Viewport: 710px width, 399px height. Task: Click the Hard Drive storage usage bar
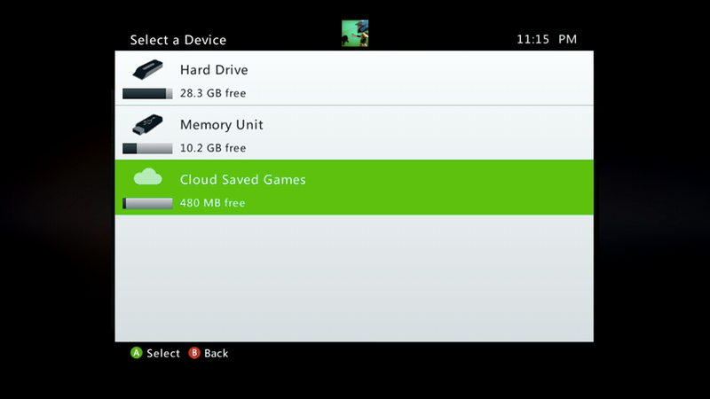point(147,94)
